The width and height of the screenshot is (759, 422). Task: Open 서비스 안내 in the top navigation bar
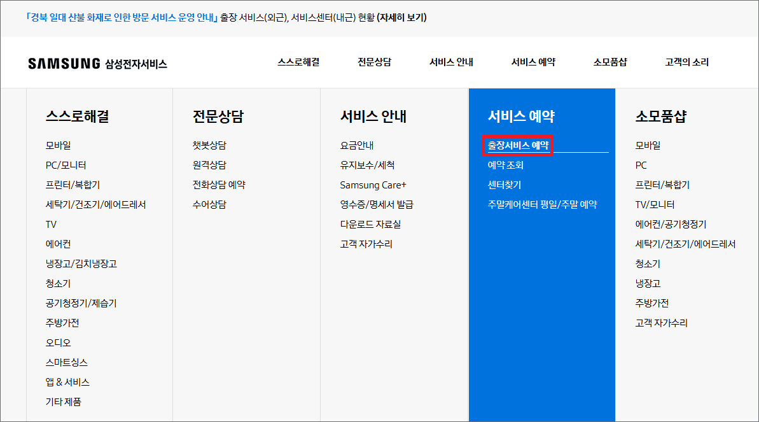click(x=451, y=62)
